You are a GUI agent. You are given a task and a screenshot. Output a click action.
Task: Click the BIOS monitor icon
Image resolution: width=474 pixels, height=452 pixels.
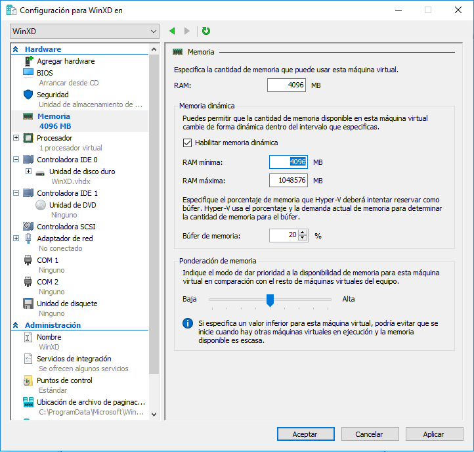28,73
